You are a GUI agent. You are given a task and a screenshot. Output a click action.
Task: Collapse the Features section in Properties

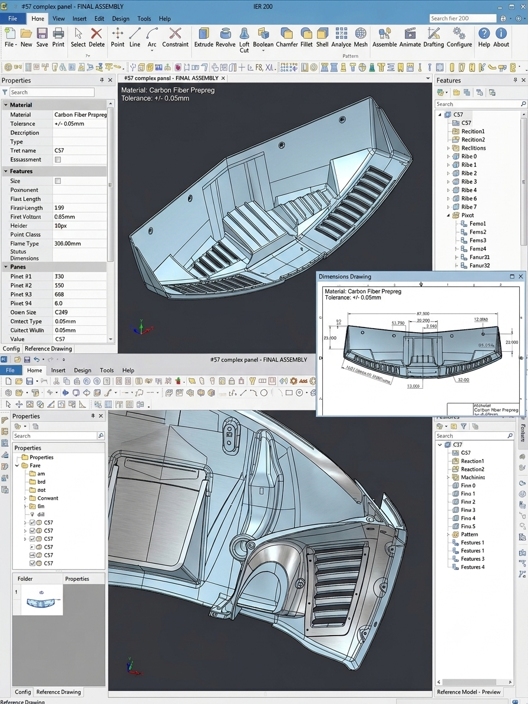click(6, 171)
